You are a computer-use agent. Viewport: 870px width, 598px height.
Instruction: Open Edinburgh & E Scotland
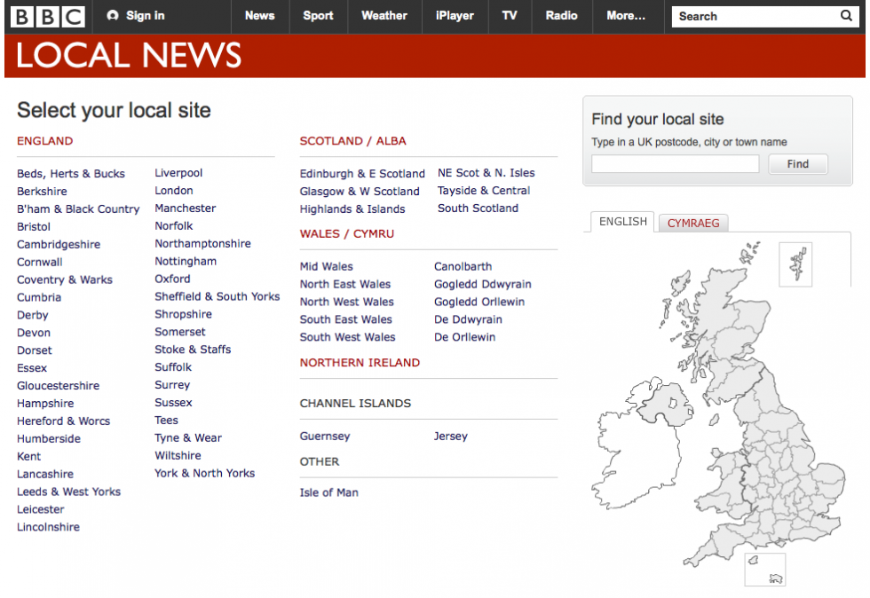click(362, 174)
